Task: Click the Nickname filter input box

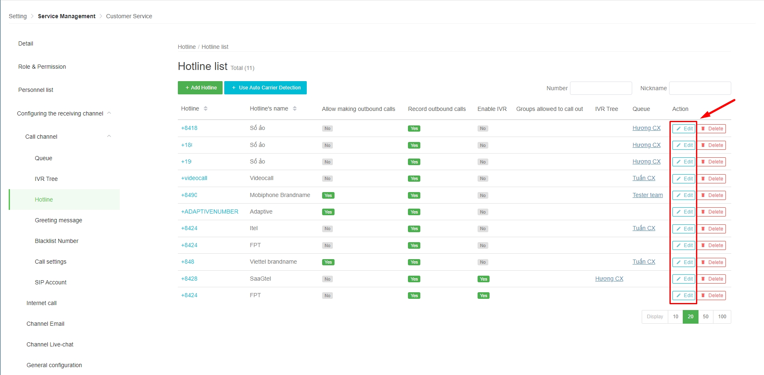Action: (x=700, y=88)
